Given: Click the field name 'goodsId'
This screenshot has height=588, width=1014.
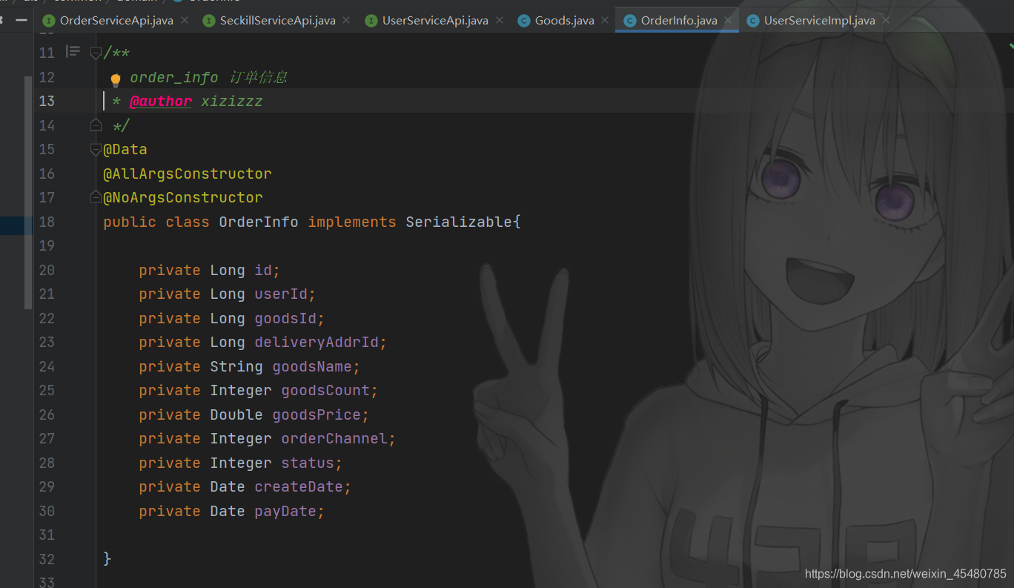Looking at the screenshot, I should pos(285,318).
